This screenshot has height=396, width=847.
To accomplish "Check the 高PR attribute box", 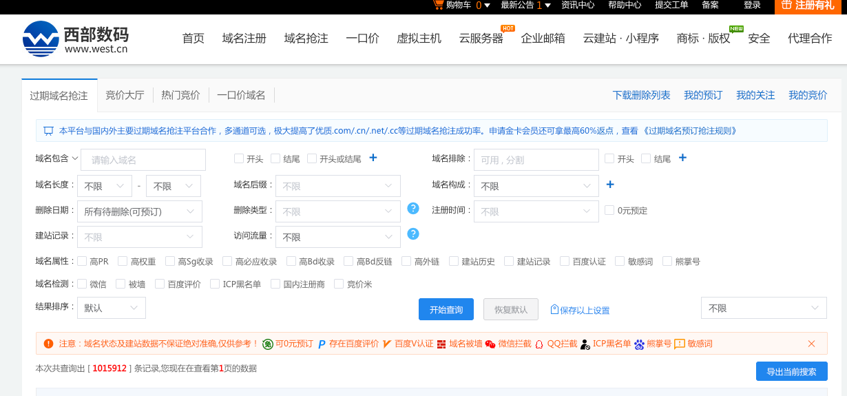I will 82,261.
